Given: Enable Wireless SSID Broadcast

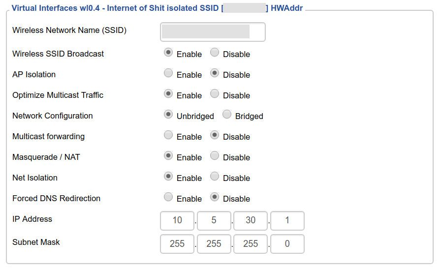Looking at the screenshot, I should pos(168,53).
